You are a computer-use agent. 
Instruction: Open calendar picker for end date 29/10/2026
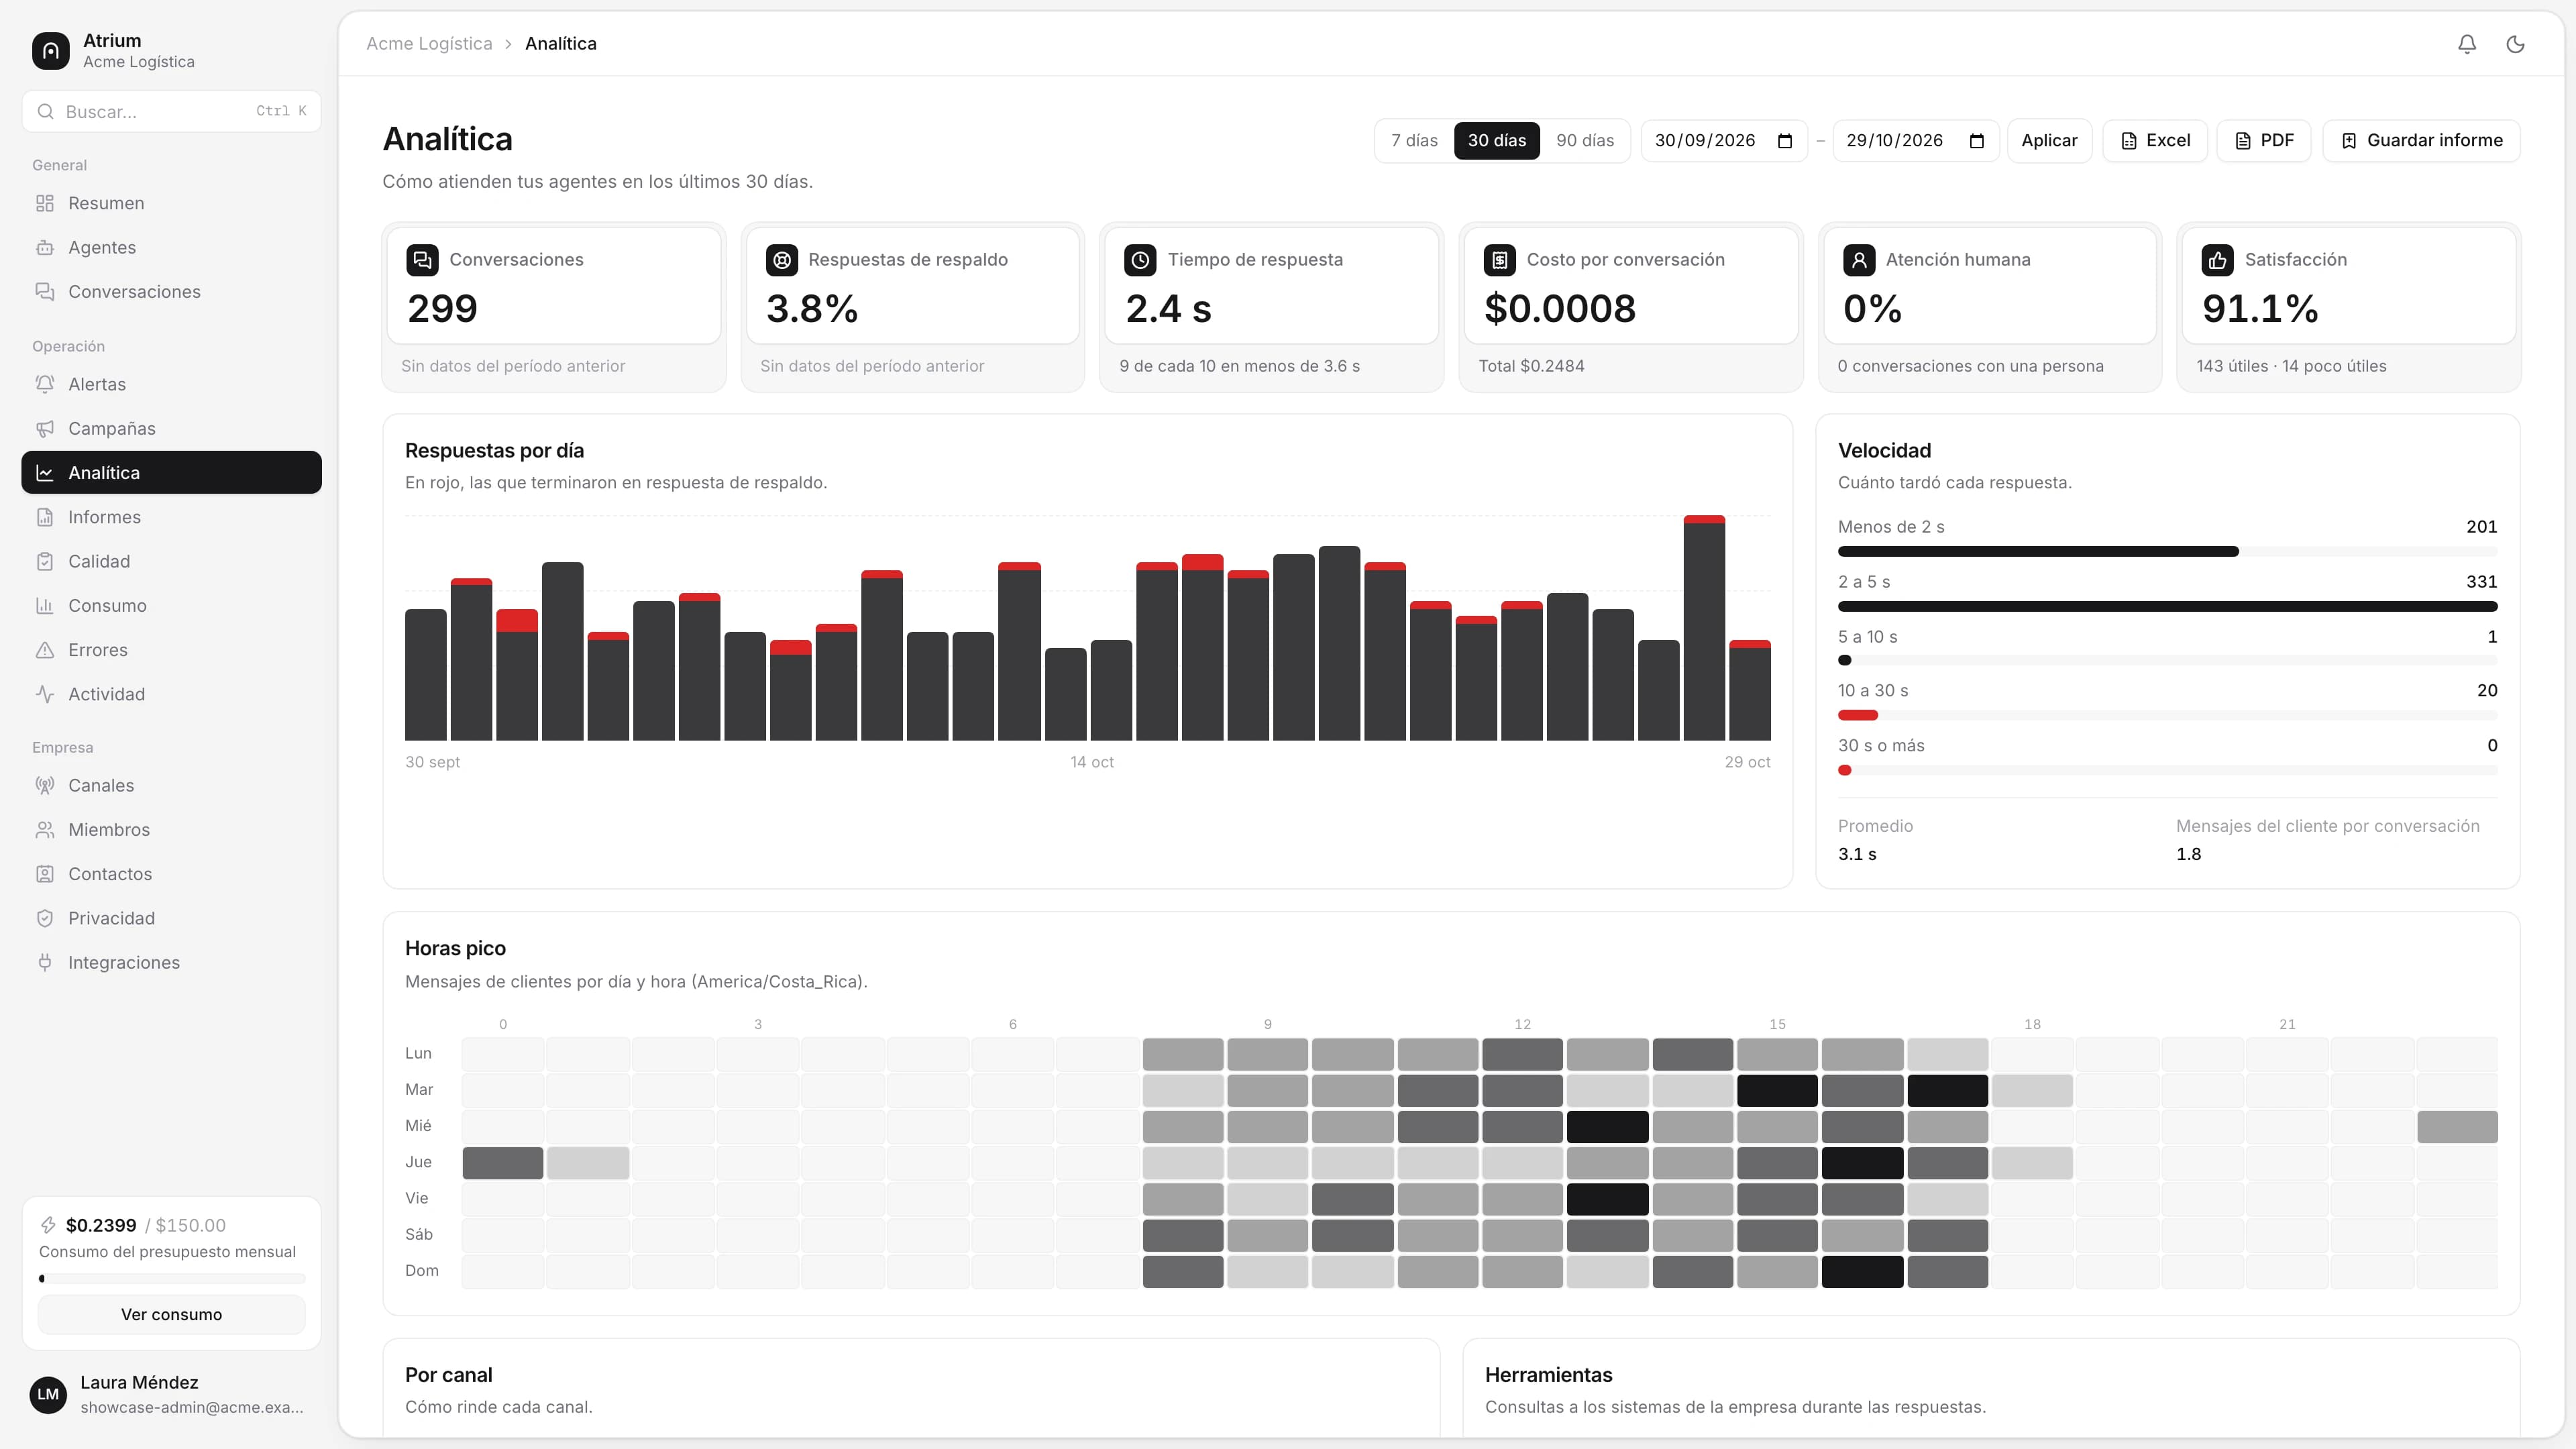coord(1976,141)
